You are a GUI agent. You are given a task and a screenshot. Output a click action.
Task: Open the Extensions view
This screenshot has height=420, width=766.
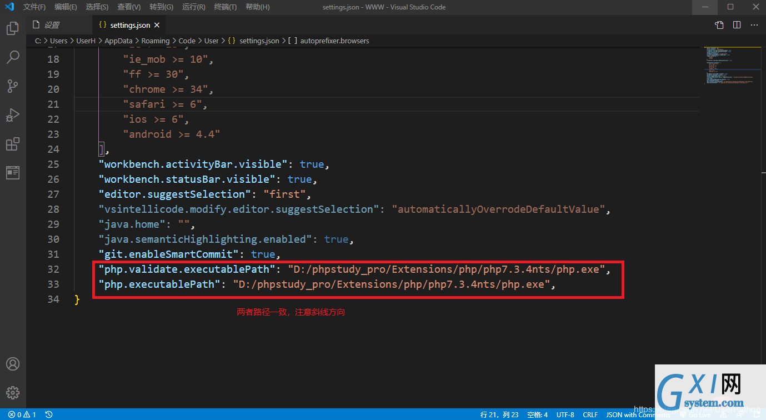[x=13, y=144]
